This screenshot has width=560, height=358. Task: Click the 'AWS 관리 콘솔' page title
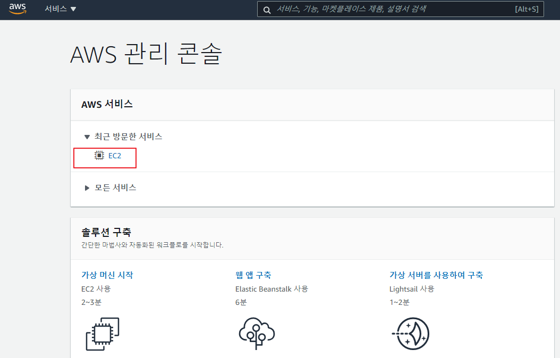(x=146, y=54)
